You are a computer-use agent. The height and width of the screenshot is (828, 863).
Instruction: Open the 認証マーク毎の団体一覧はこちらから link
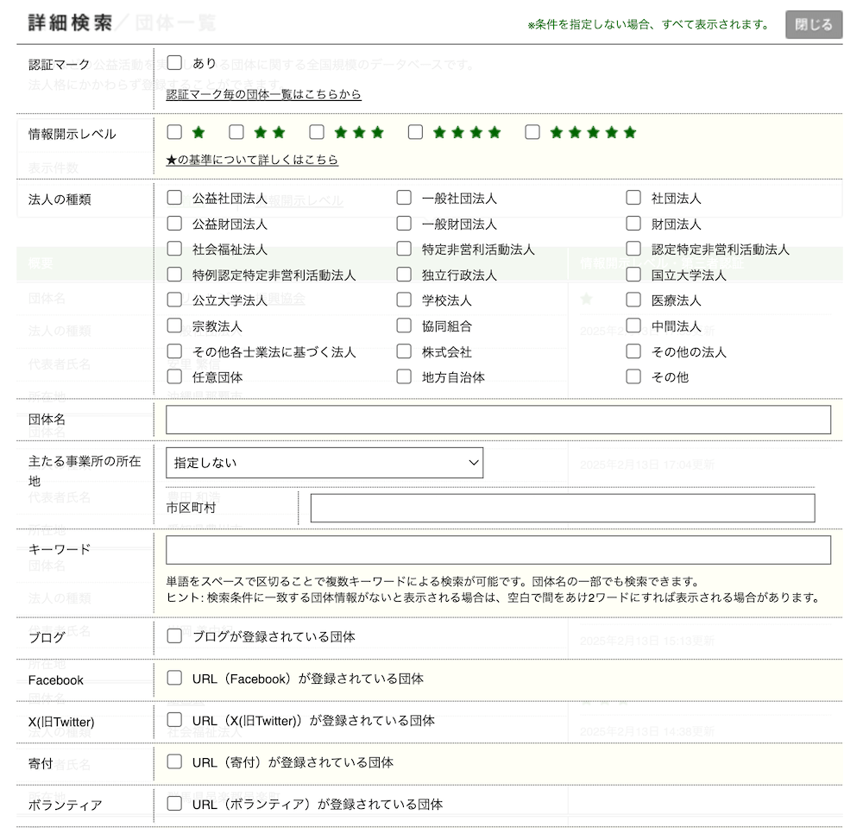[263, 94]
